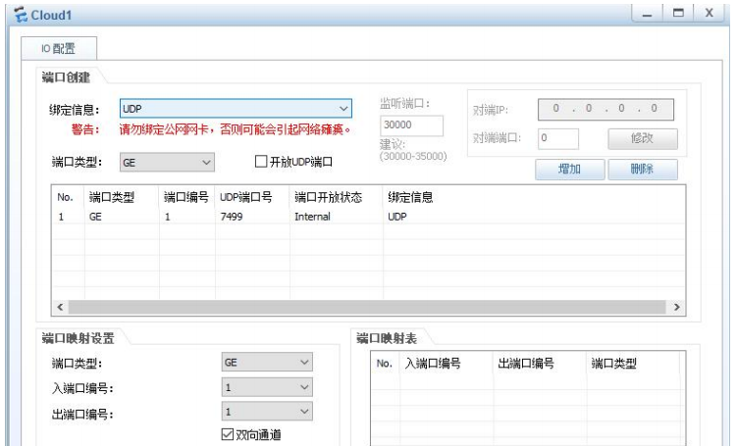Click the left arrow of the horizontal scrollbar

[x=60, y=307]
